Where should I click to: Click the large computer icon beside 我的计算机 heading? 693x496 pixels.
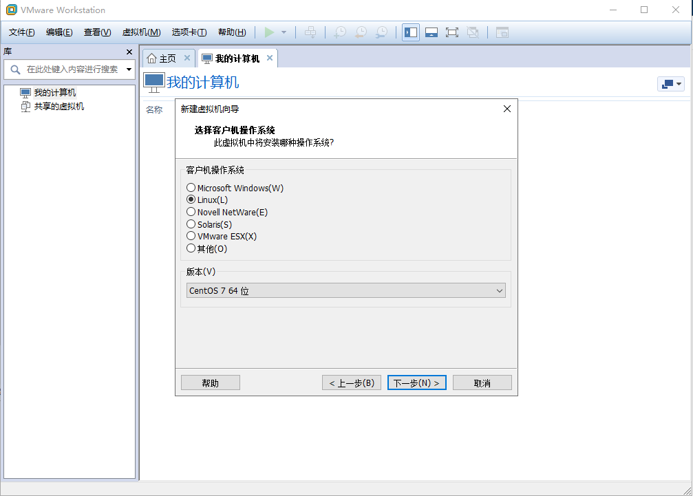click(x=153, y=83)
